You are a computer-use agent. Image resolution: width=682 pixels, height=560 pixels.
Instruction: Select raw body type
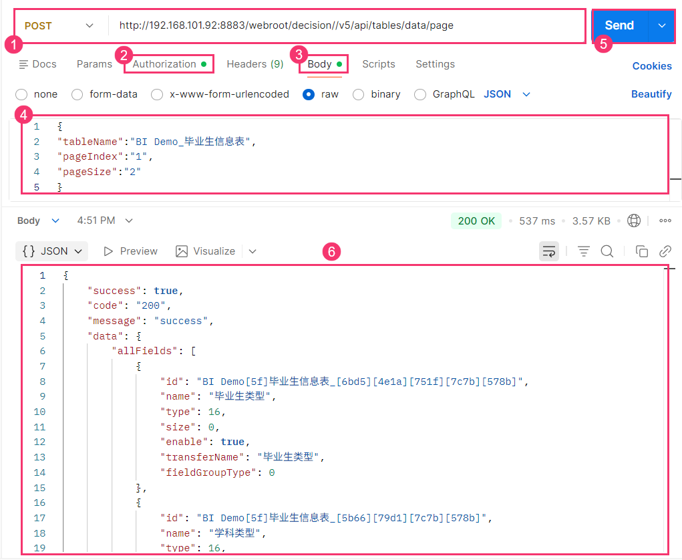click(x=309, y=94)
